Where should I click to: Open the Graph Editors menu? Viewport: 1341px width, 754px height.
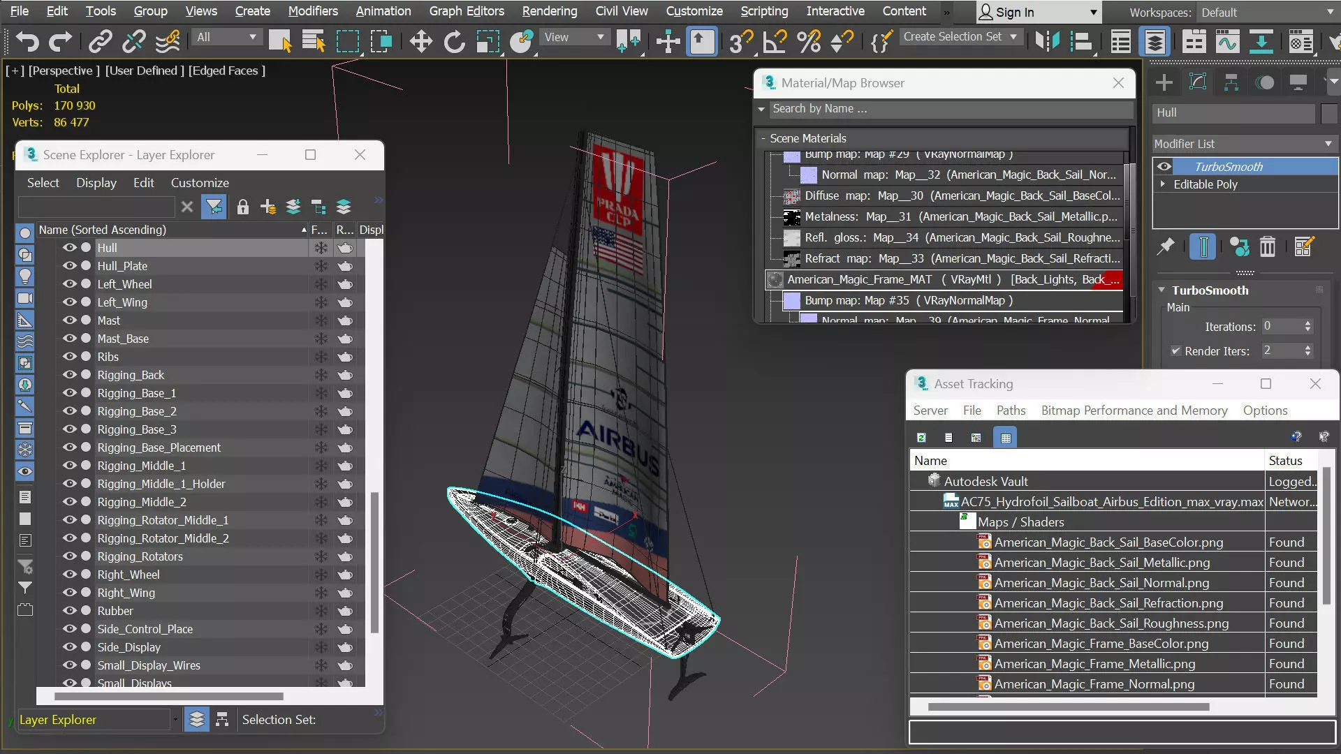pyautogui.click(x=467, y=11)
